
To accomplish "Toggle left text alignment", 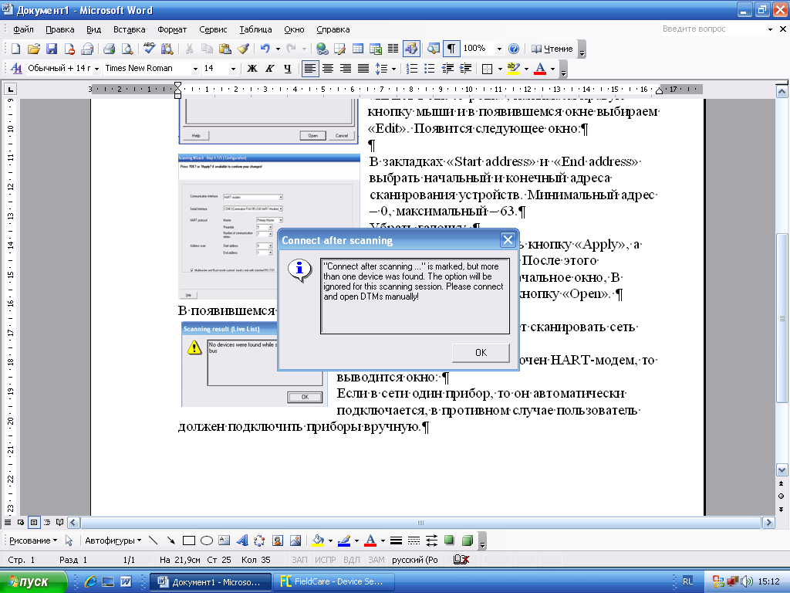I will pos(310,69).
